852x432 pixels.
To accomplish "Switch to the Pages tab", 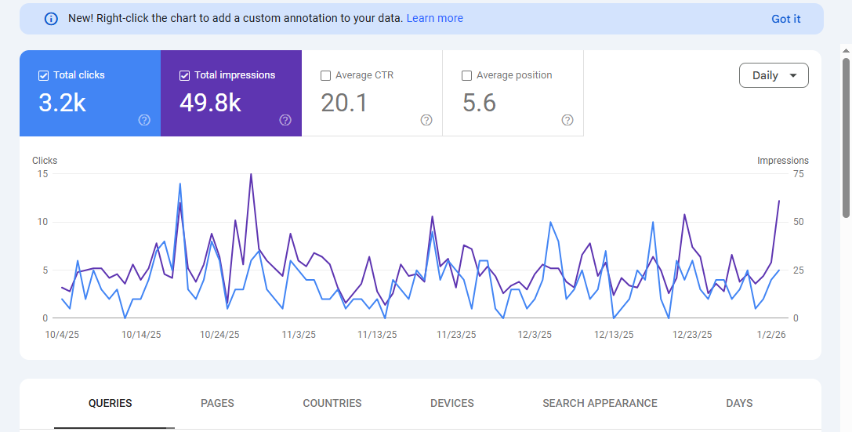I will coord(217,403).
